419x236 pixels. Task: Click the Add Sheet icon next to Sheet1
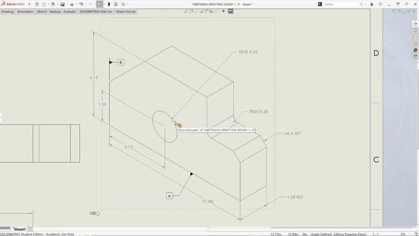[x=29, y=229]
